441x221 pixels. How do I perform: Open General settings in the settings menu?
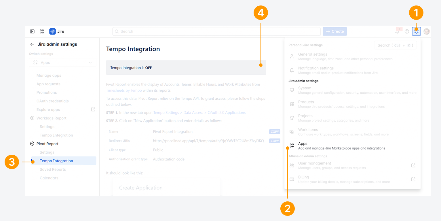tap(352, 56)
